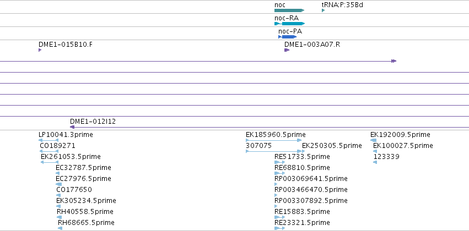Image resolution: width=469 pixels, height=231 pixels.
Task: Select the CO177650 EST arrow
Action: click(x=58, y=195)
